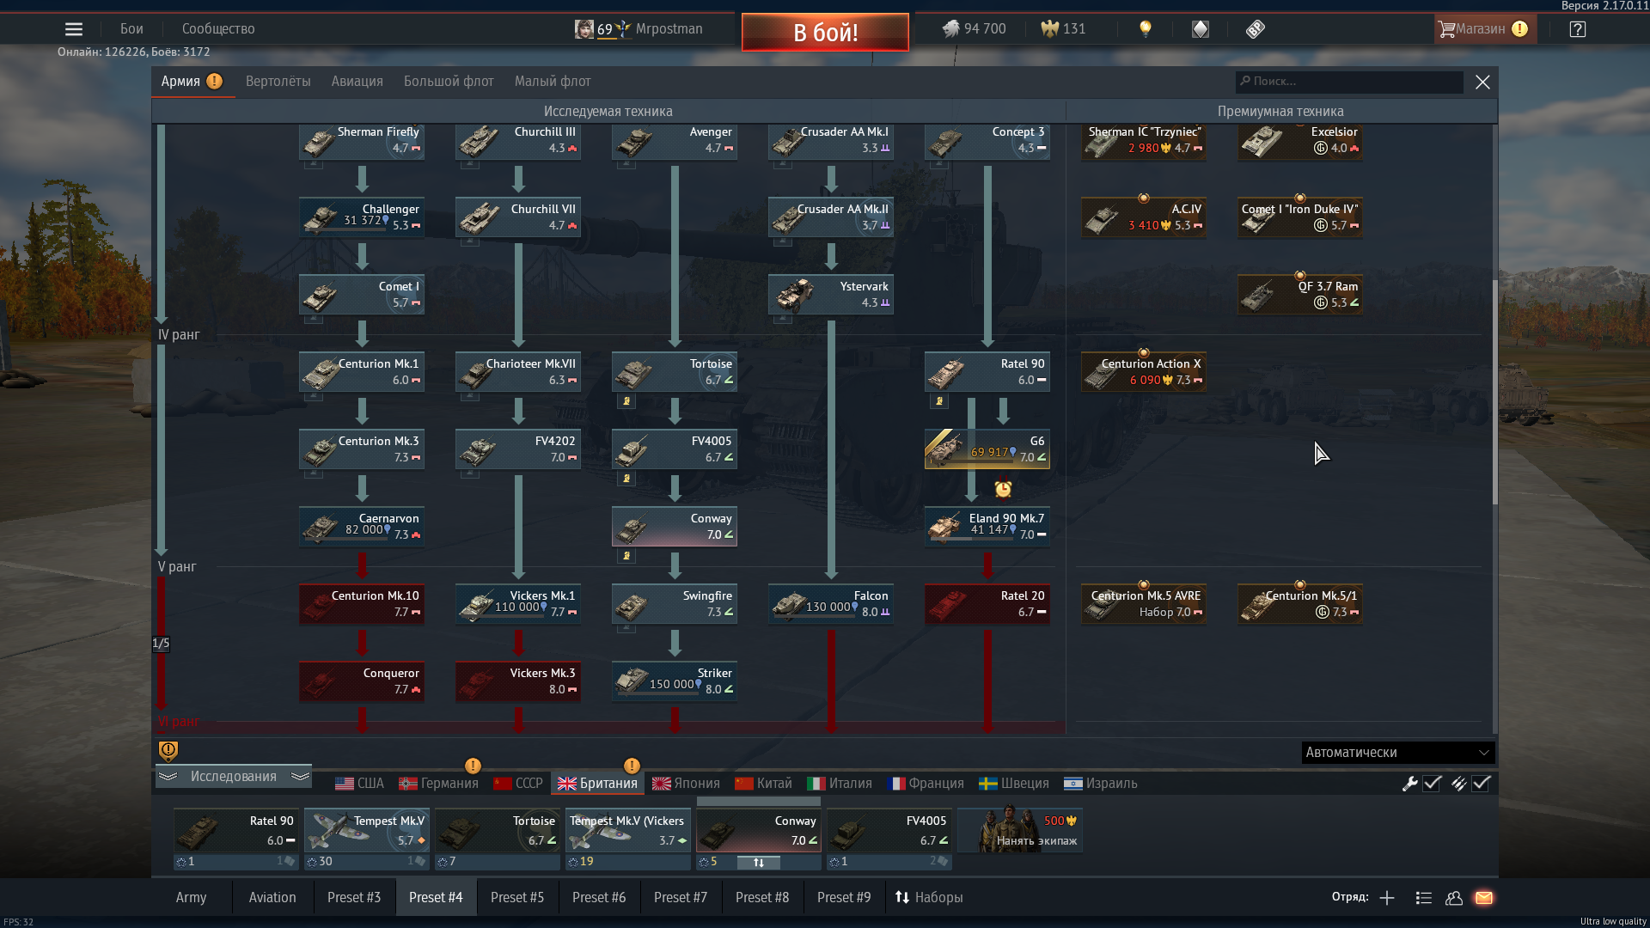Select the Striker vehicle card
Image resolution: width=1650 pixels, height=928 pixels.
point(675,681)
